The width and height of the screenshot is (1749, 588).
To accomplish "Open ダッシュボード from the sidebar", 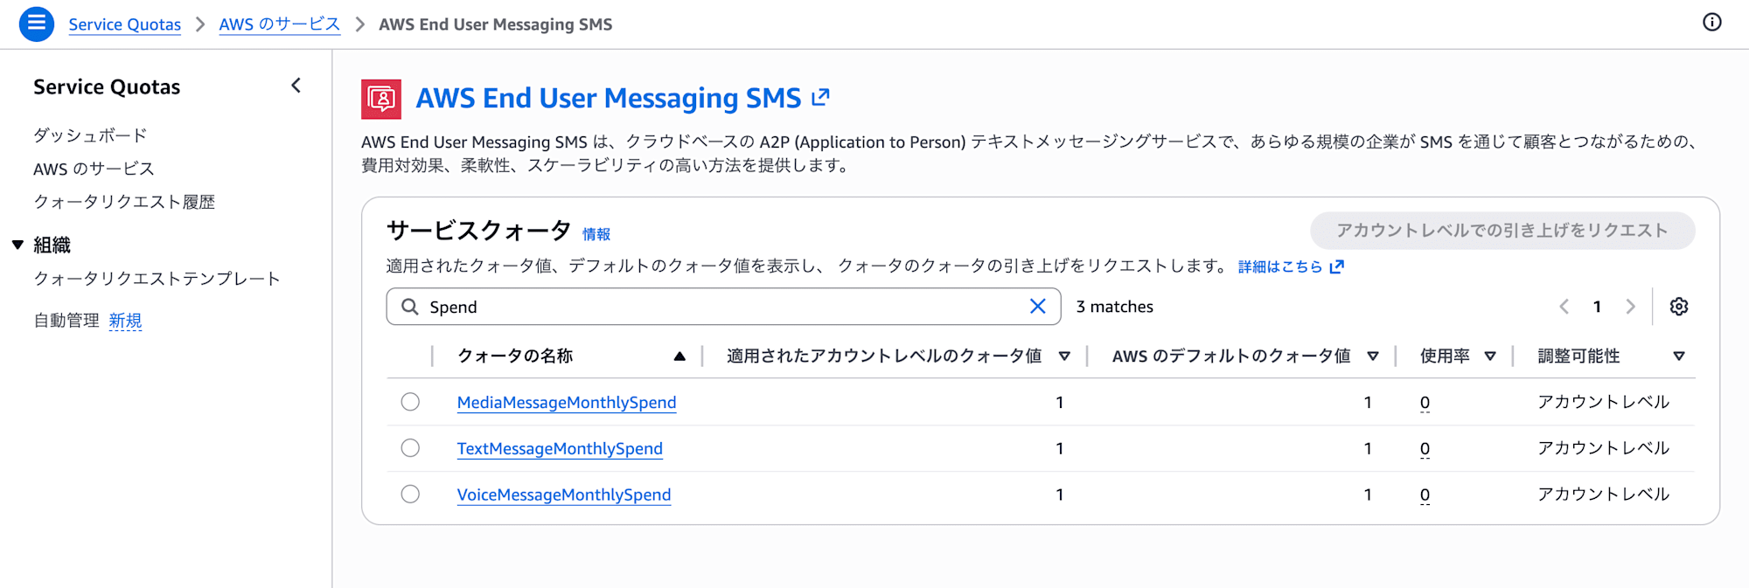I will tap(90, 135).
